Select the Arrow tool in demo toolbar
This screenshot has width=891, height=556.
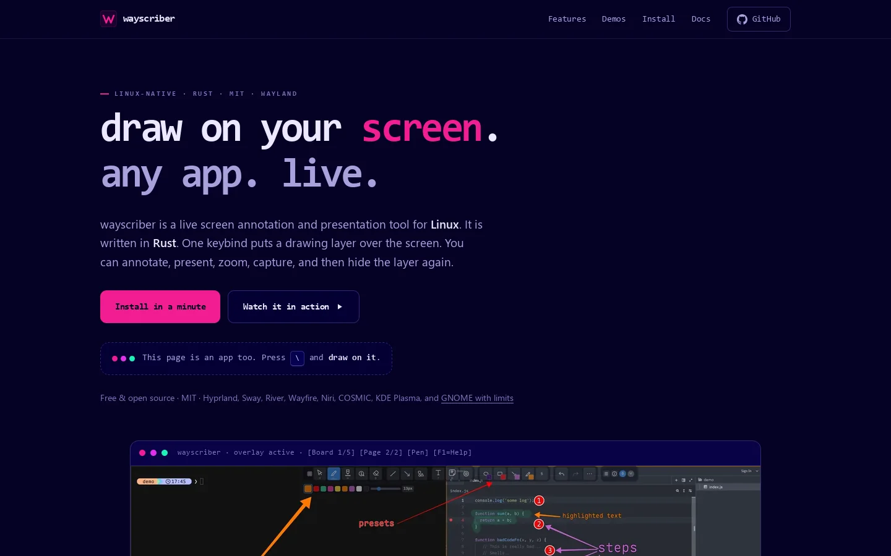tap(407, 474)
